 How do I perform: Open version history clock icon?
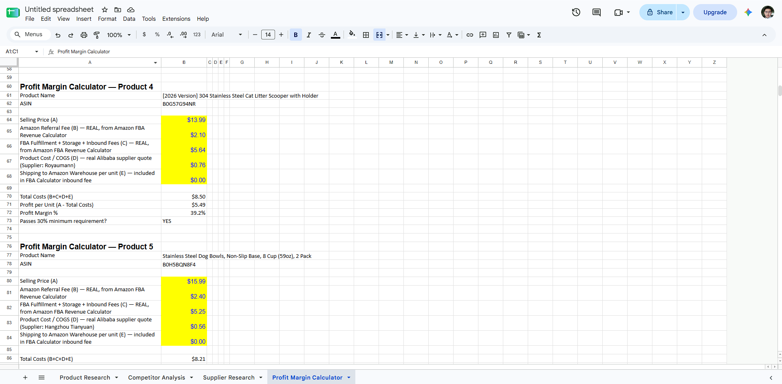coord(576,12)
